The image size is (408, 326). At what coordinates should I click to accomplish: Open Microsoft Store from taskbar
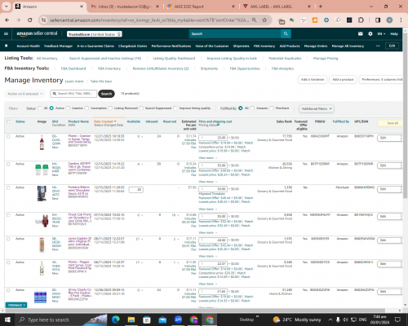[x=147, y=319]
